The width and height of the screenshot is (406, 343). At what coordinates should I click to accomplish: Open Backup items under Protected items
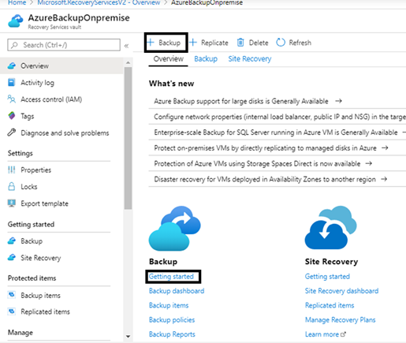tap(61, 295)
